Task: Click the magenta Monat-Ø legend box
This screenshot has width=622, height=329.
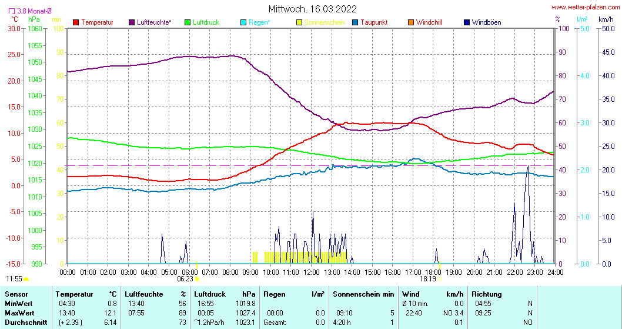Action: coord(12,11)
